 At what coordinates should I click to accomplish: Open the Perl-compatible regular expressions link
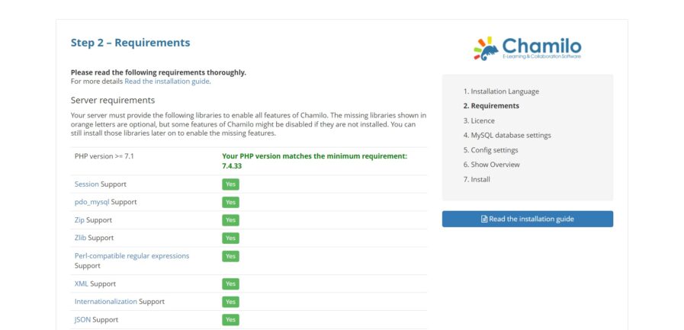pyautogui.click(x=132, y=256)
